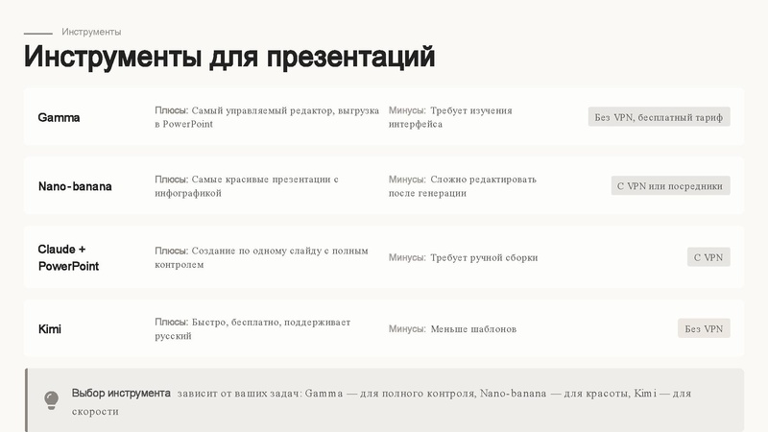The width and height of the screenshot is (768, 432).
Task: Click the tip text 'зависит от ваших задач'
Action: pos(240,394)
